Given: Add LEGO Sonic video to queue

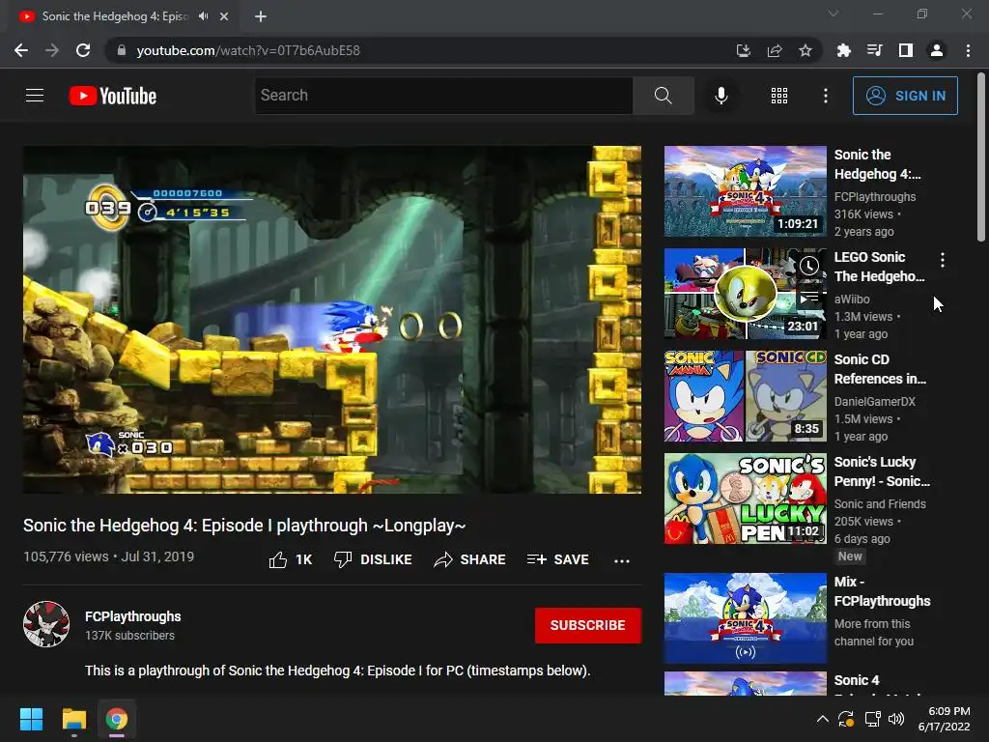Looking at the screenshot, I should [809, 296].
